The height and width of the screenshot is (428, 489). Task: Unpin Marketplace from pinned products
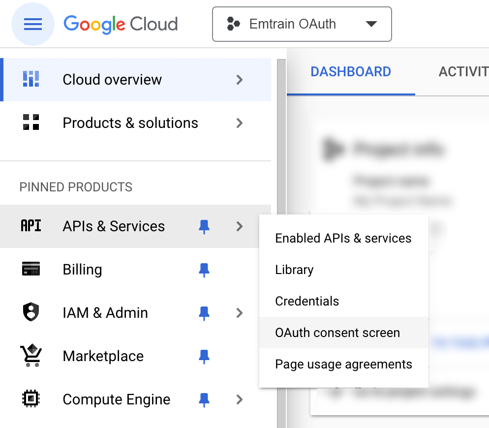click(204, 356)
